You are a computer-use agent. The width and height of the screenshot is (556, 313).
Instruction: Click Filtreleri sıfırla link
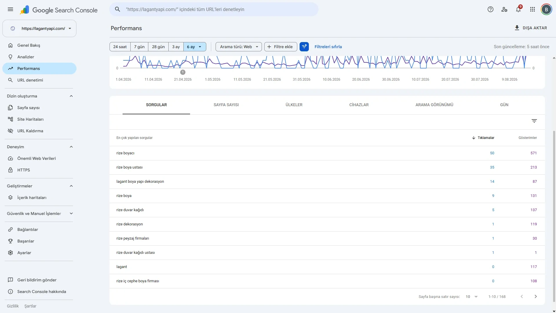tap(328, 47)
